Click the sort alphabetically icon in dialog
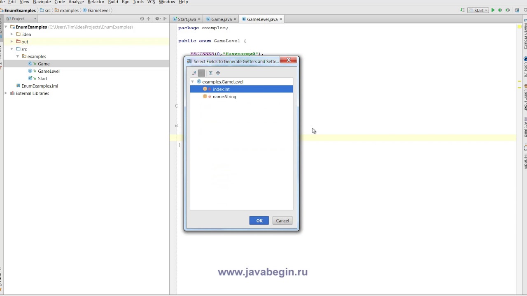 pos(194,73)
